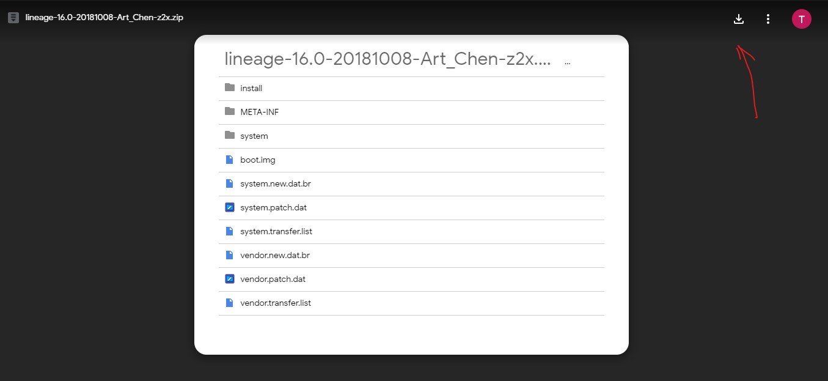Click the install folder icon
Image resolution: width=828 pixels, height=381 pixels.
click(x=230, y=87)
